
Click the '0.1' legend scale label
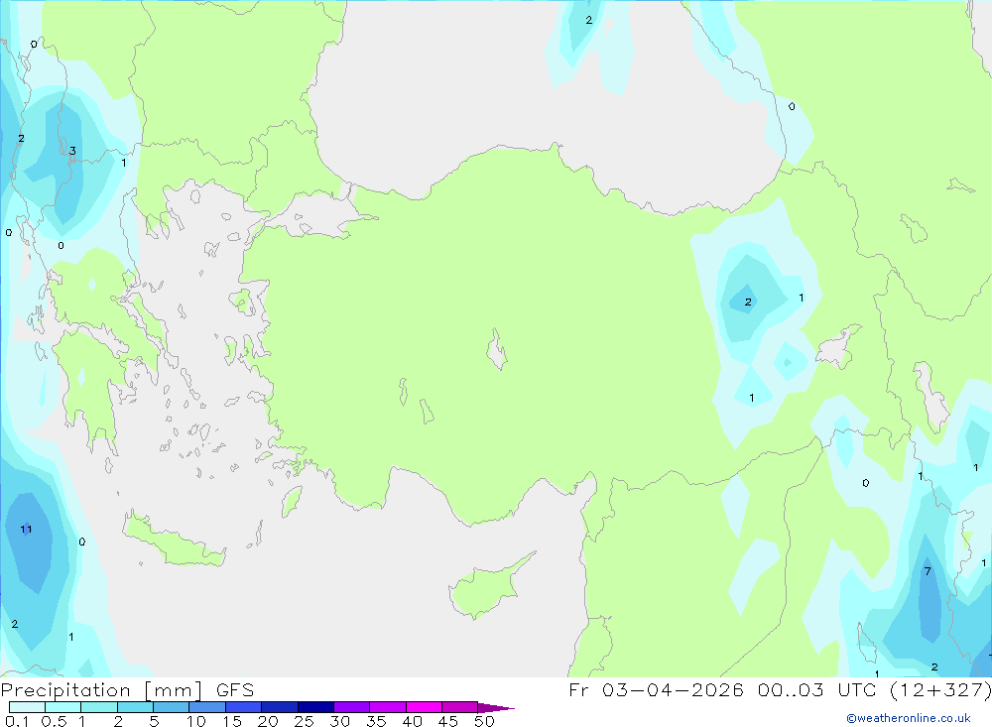[17, 721]
